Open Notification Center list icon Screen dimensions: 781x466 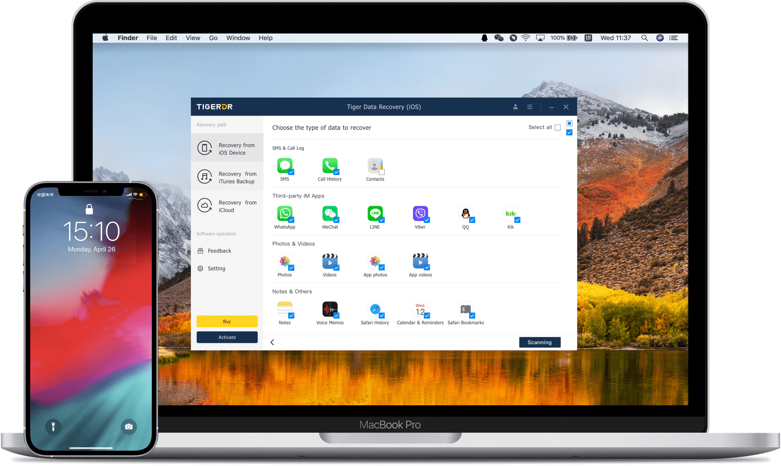click(x=673, y=38)
